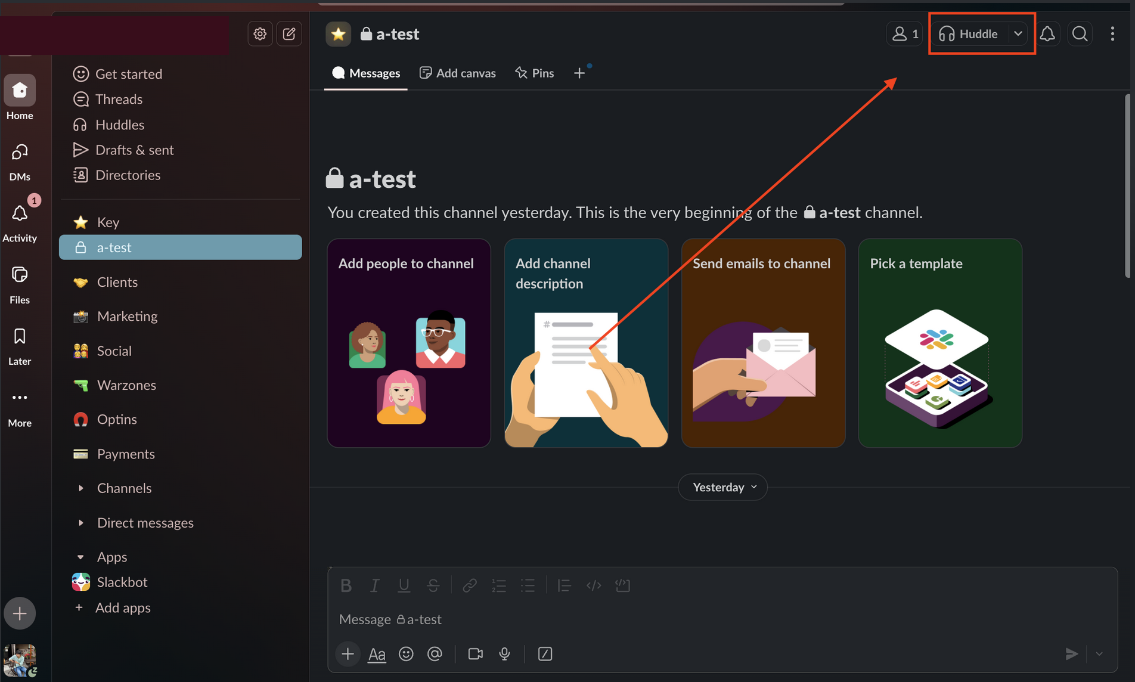
Task: Click Add apps in the sidebar
Action: pyautogui.click(x=123, y=607)
